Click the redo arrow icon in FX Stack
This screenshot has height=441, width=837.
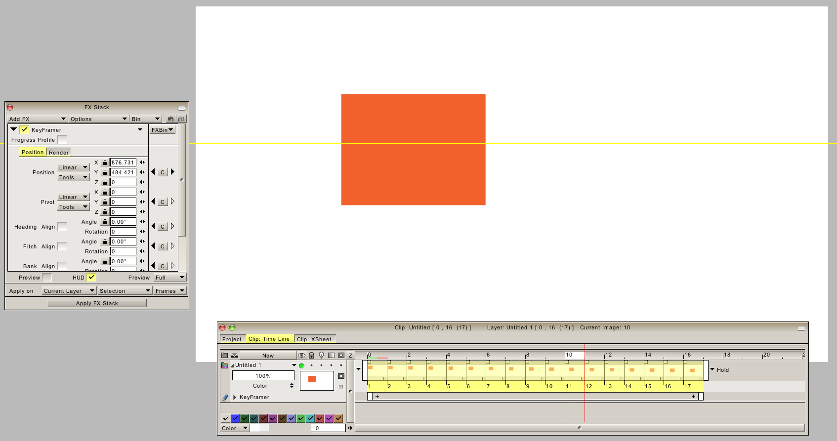click(x=181, y=119)
